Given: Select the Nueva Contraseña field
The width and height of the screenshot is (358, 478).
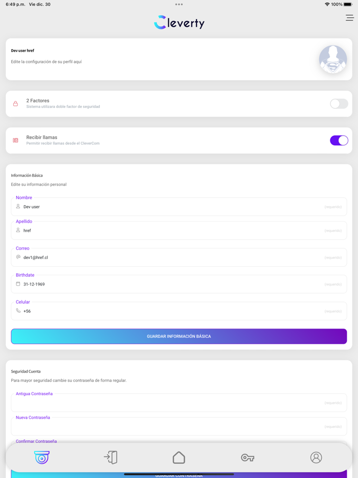Looking at the screenshot, I should (x=174, y=426).
